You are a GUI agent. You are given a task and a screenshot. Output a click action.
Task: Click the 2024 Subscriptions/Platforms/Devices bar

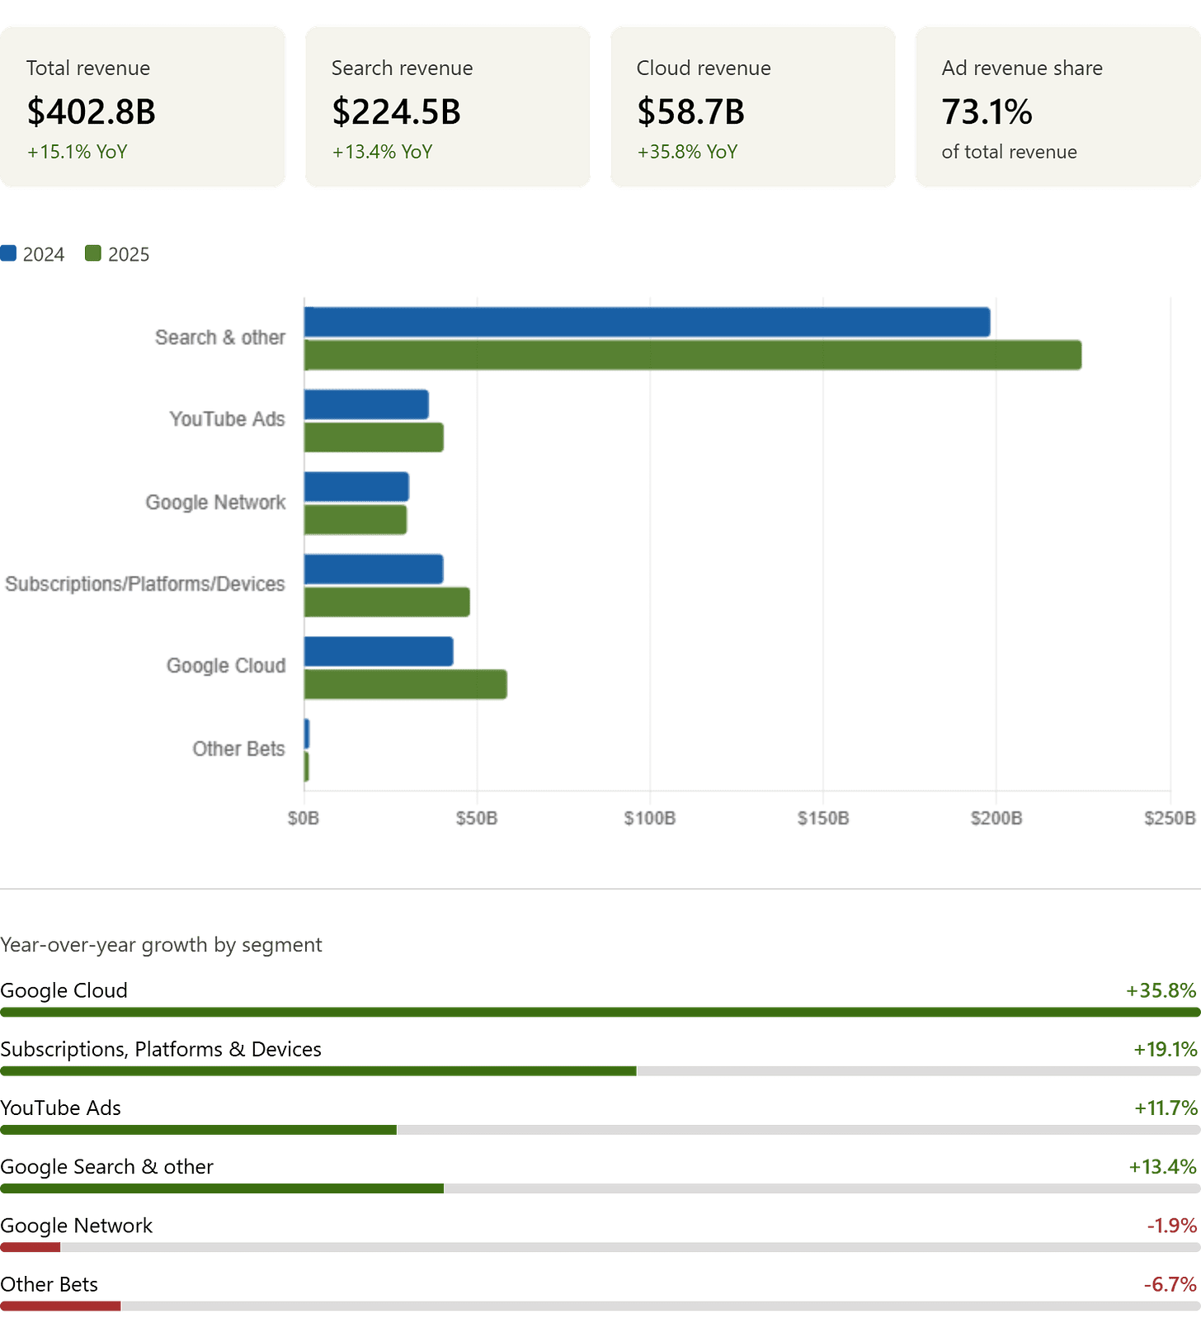coord(374,569)
